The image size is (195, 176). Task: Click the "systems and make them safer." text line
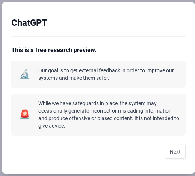click(x=74, y=78)
